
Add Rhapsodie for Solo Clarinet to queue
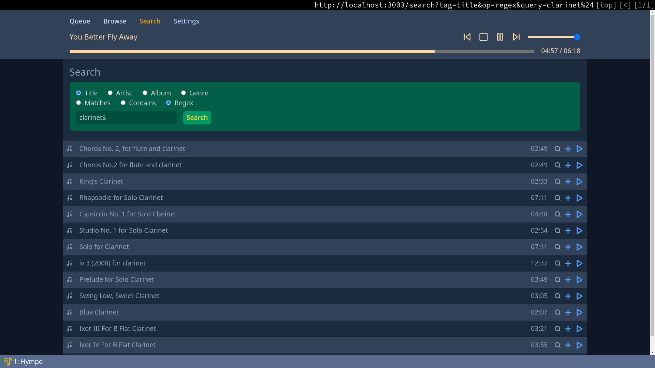point(568,198)
